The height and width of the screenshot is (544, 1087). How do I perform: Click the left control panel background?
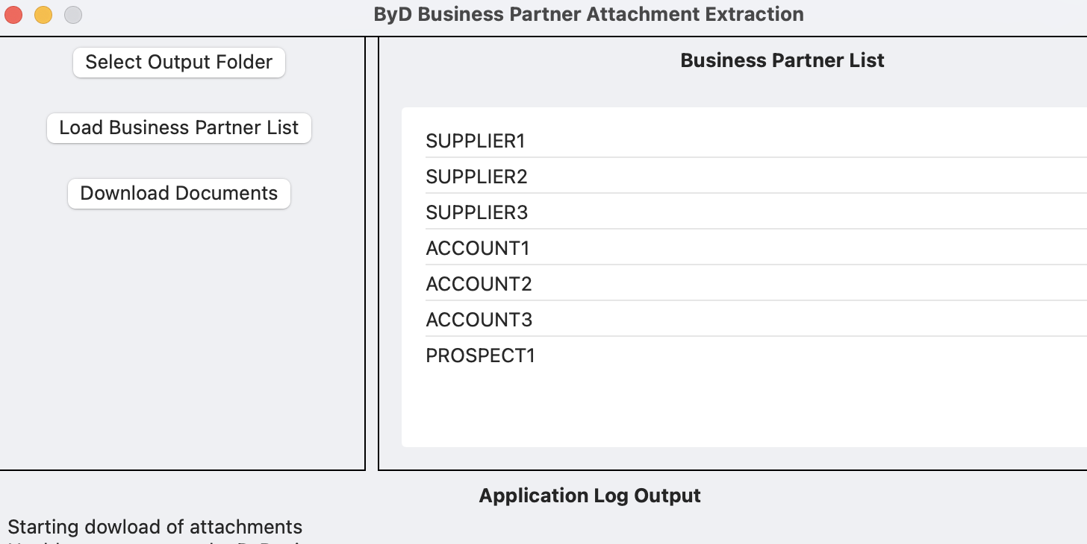pos(179,335)
